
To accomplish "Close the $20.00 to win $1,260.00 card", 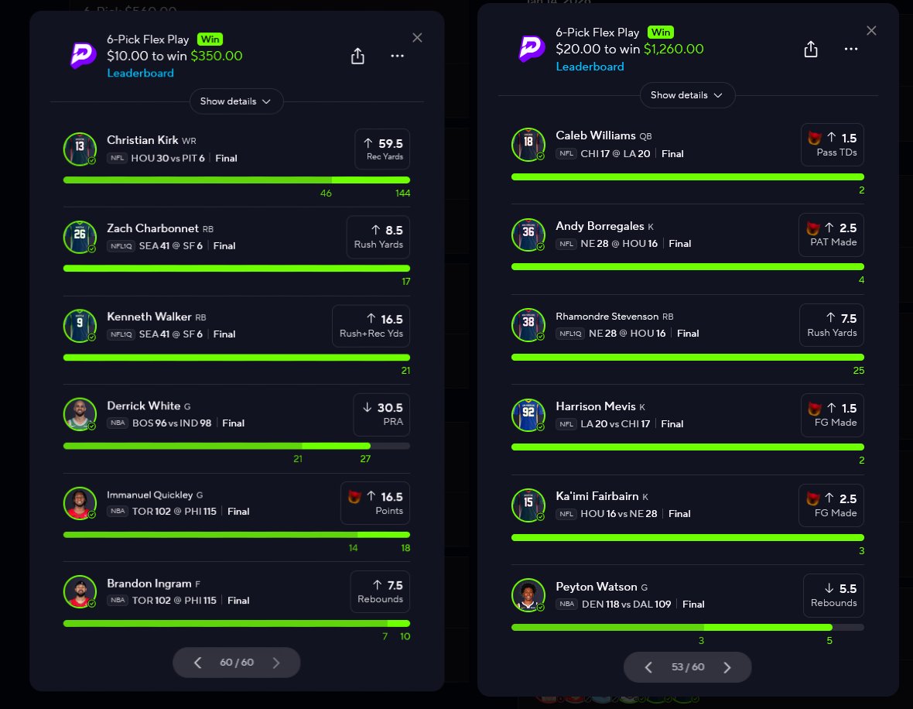I will tap(871, 31).
